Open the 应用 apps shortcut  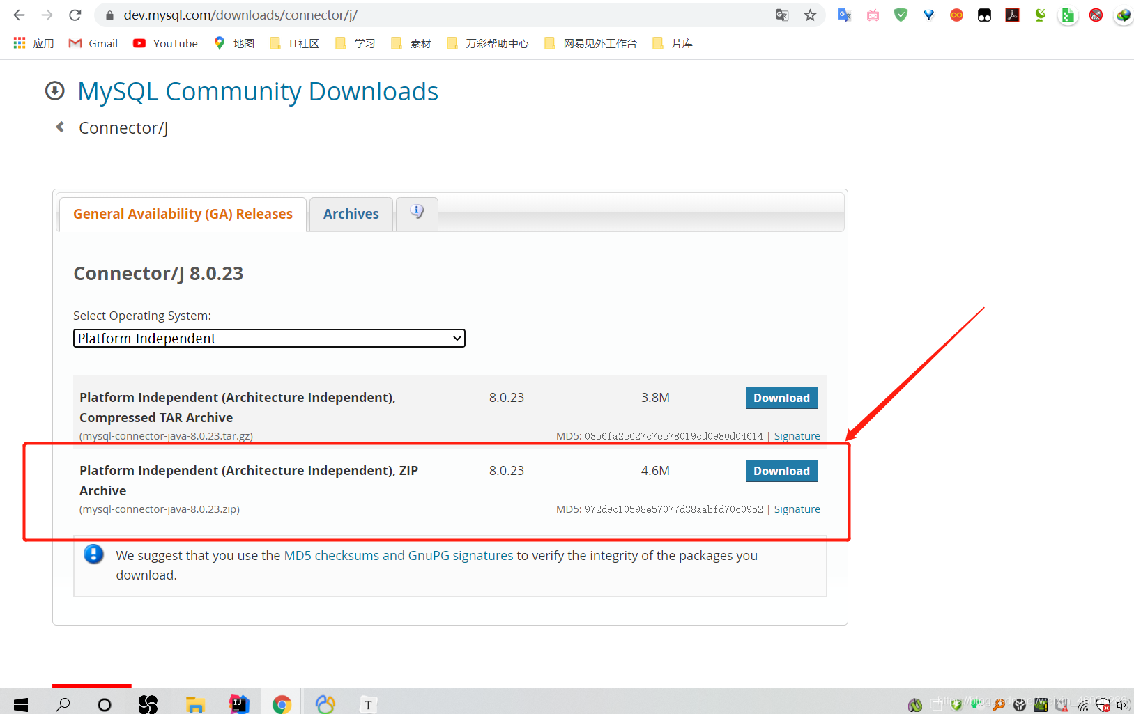click(33, 43)
